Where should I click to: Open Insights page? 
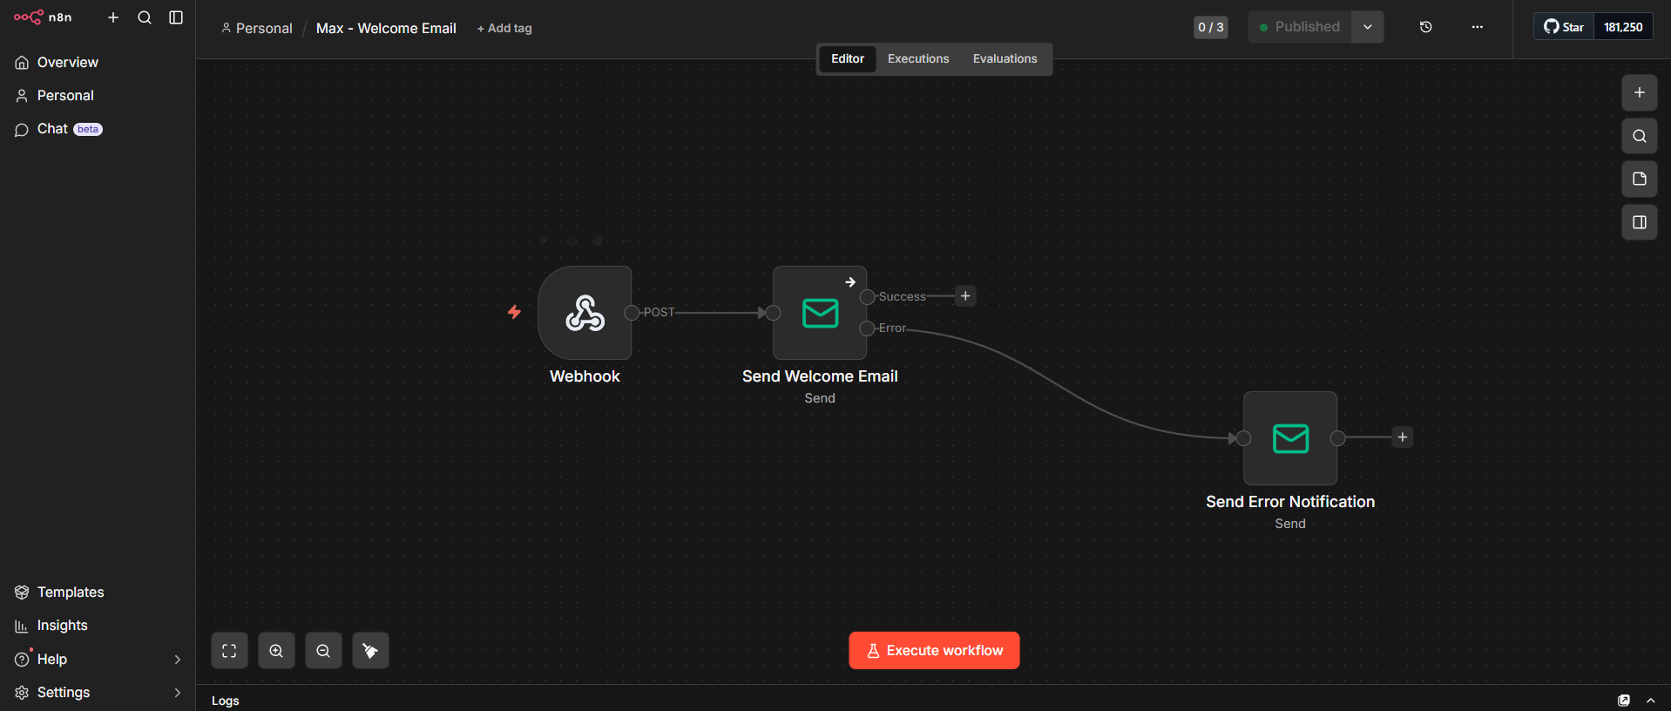98,626
